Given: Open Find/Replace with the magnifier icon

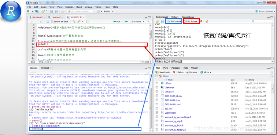Looking at the screenshot, I should click(74, 22).
